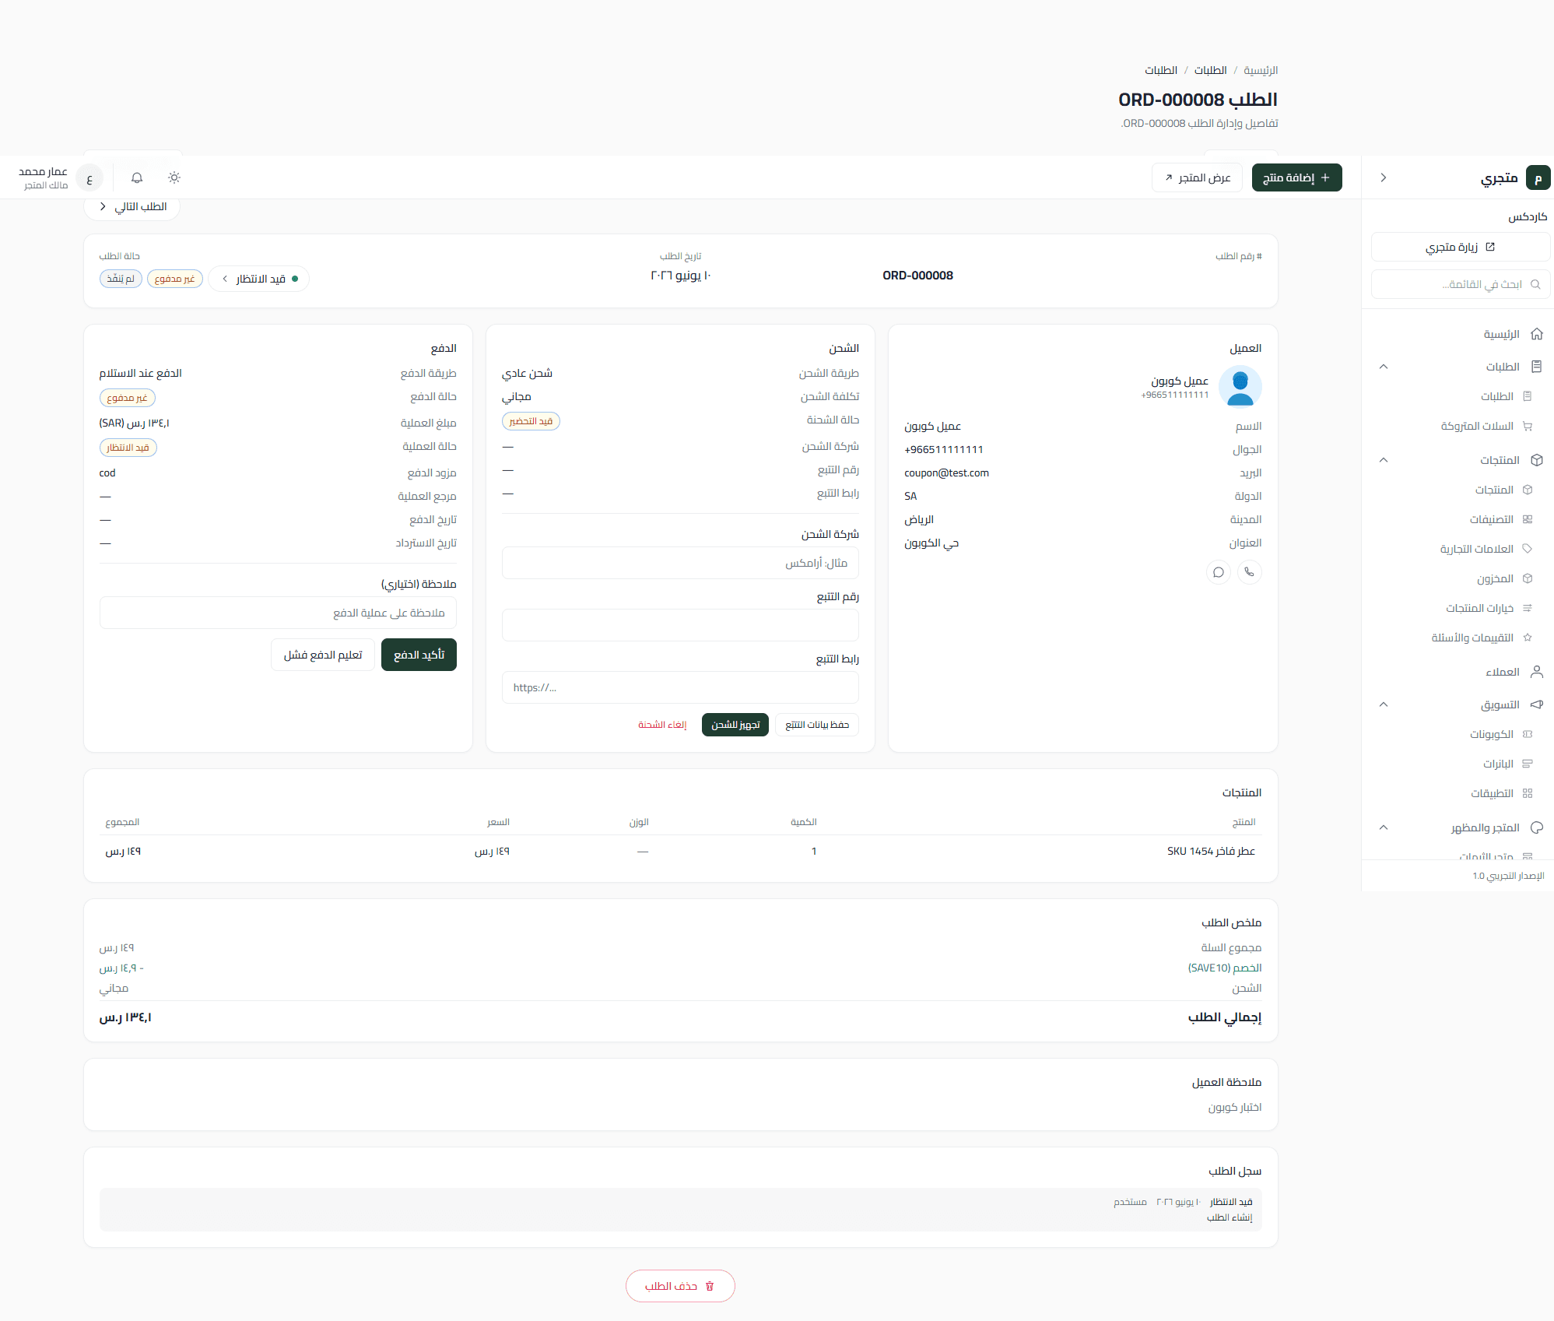Click تأكيد الدفع button
Screen dimensions: 1554x1321
pos(419,655)
